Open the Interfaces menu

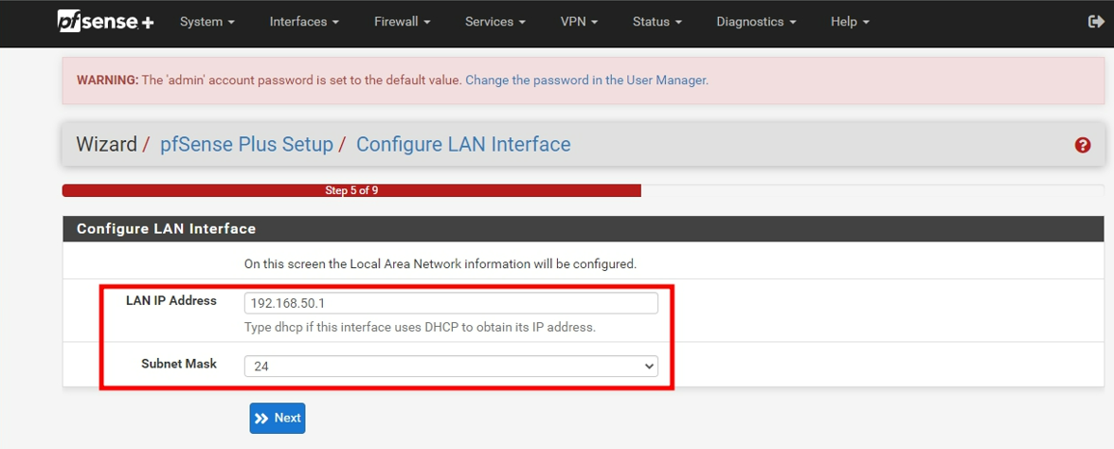tap(304, 22)
